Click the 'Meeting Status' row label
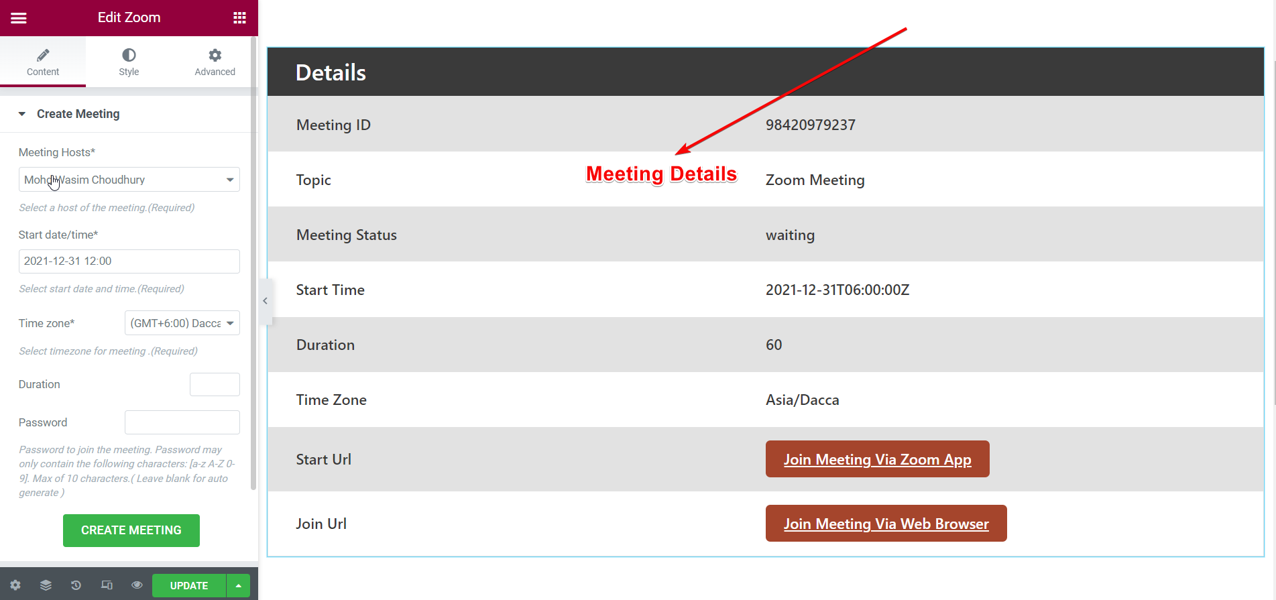This screenshot has width=1276, height=600. point(346,235)
